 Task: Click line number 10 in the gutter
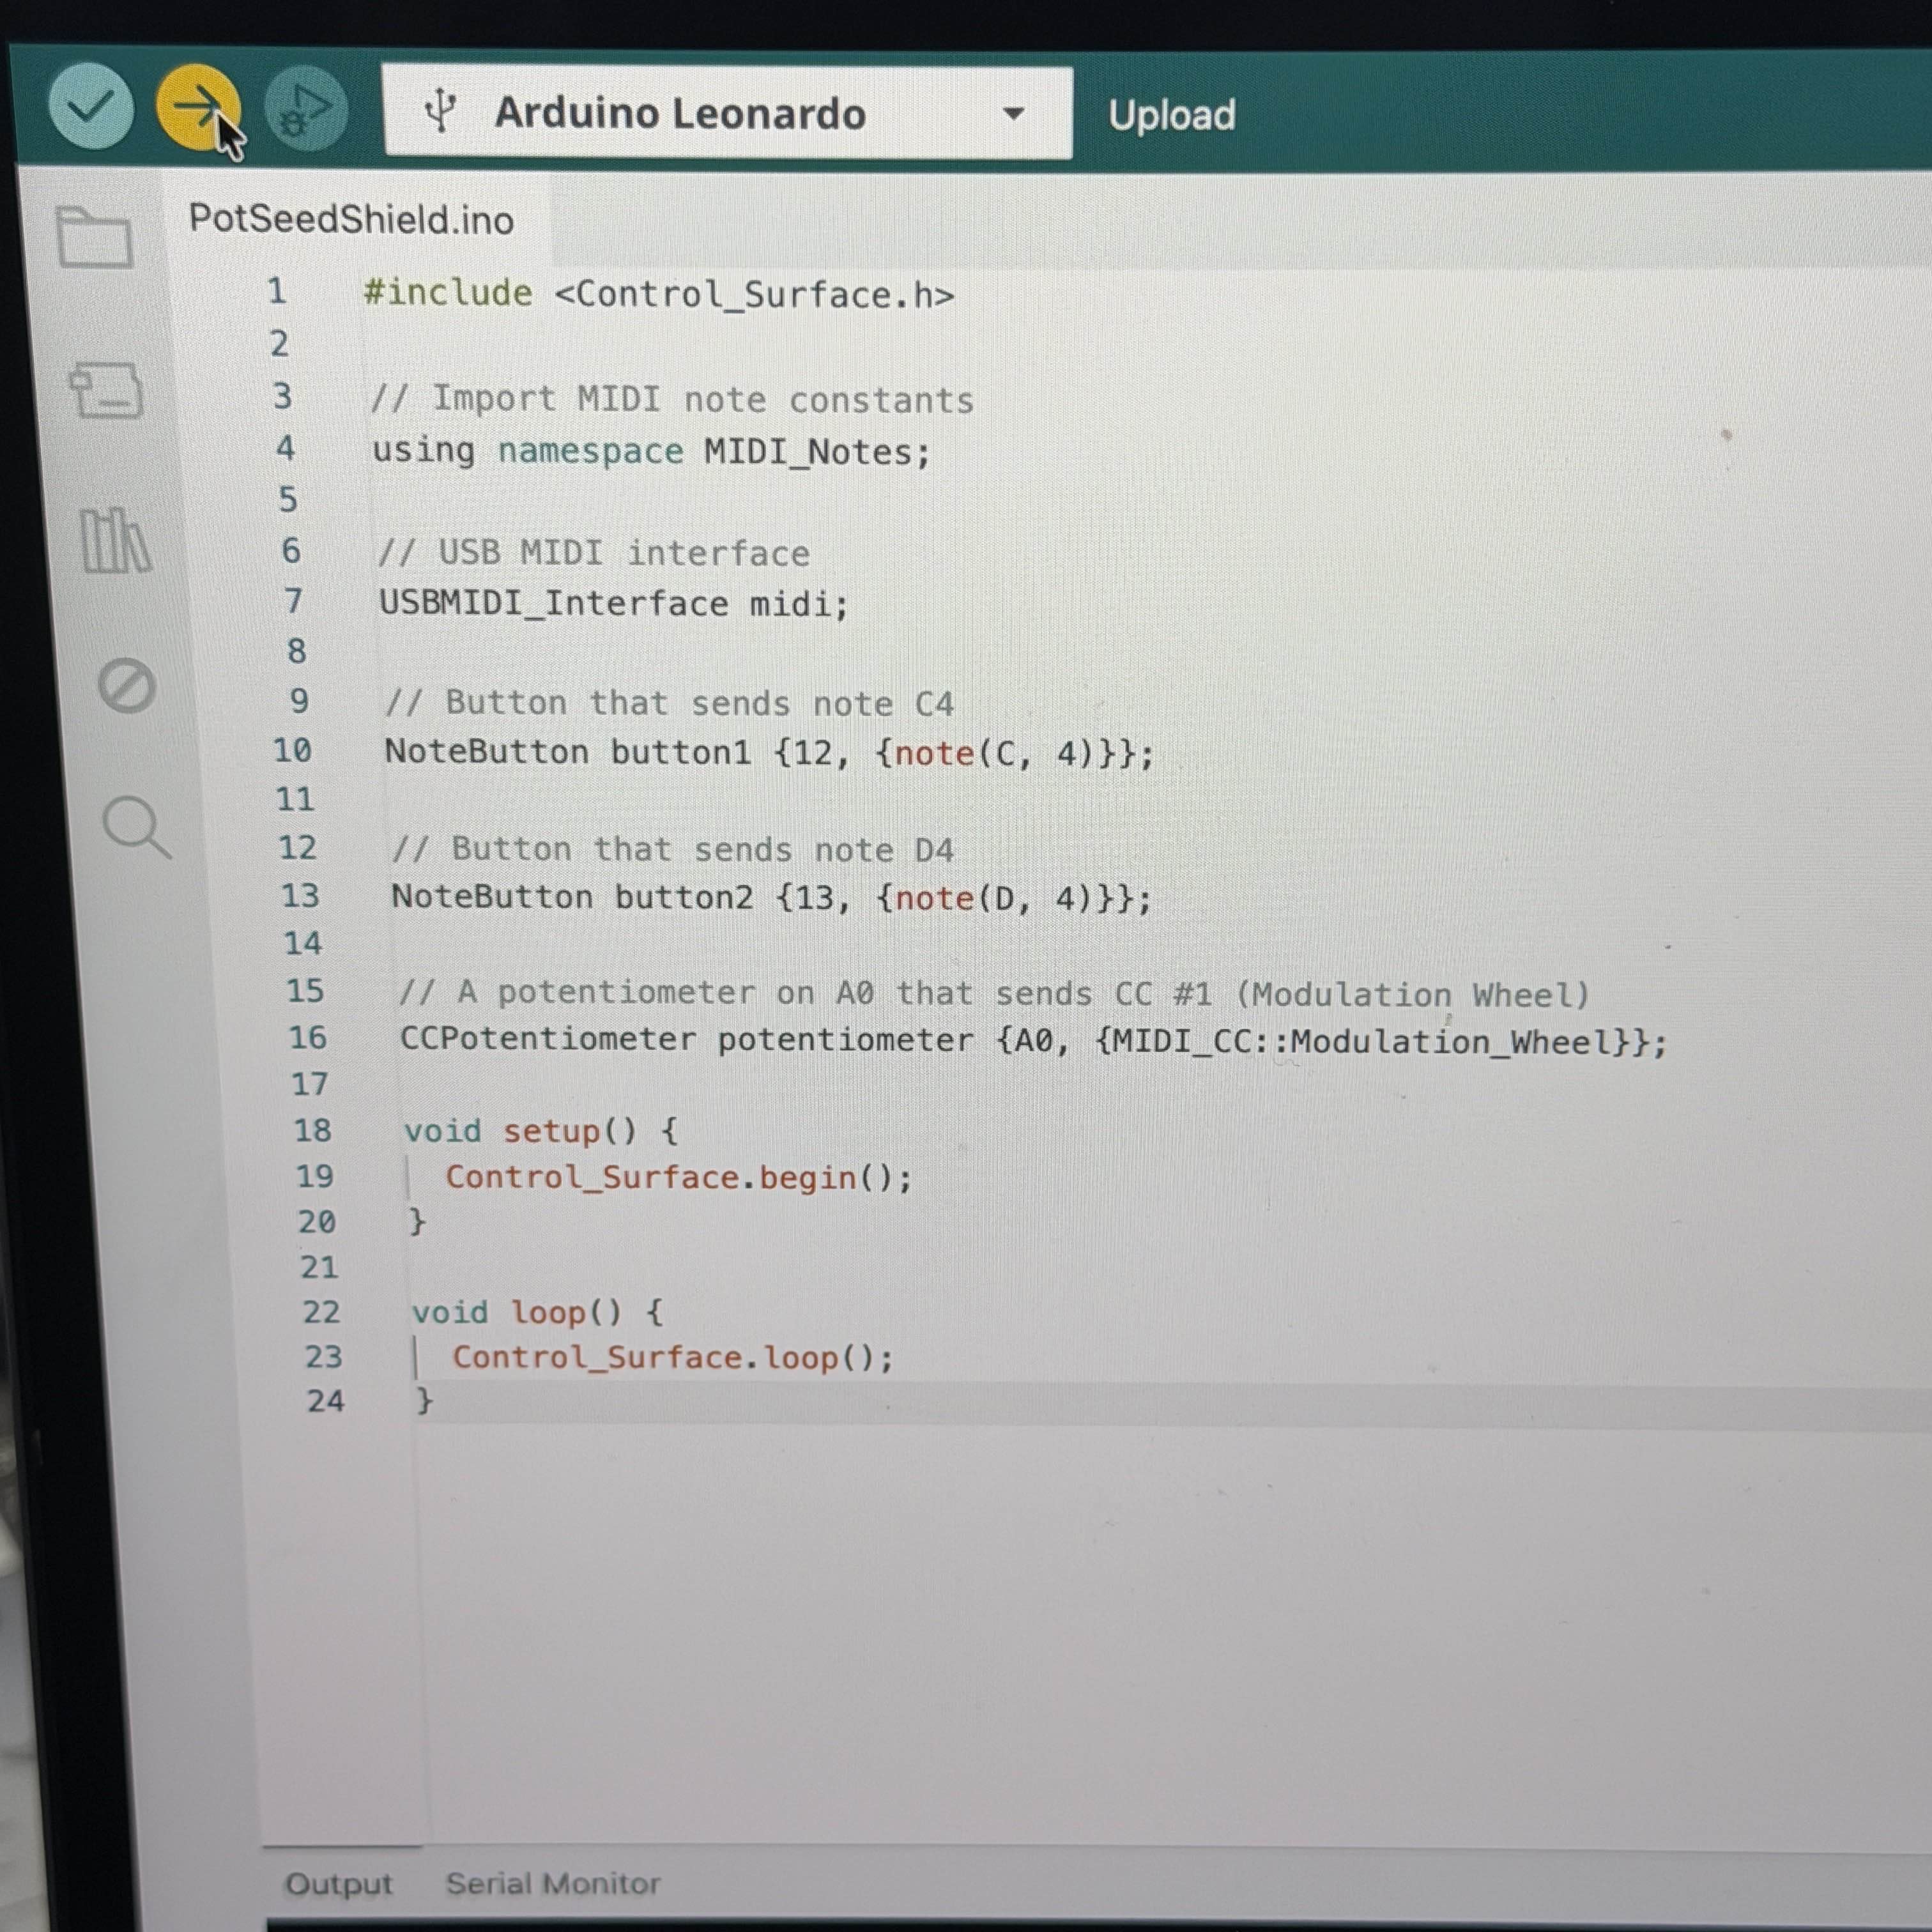pyautogui.click(x=291, y=752)
